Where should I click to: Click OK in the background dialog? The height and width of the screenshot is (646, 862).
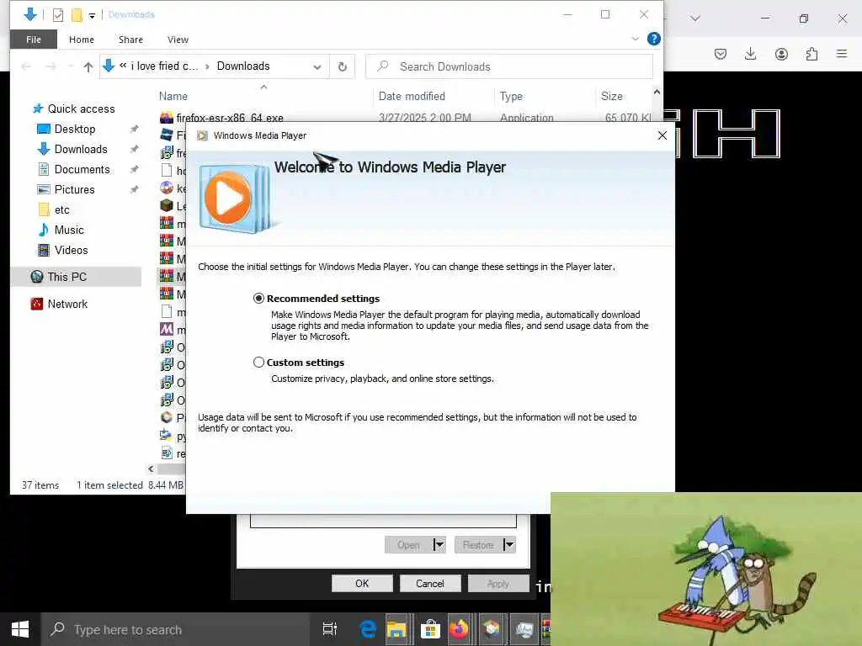(x=362, y=584)
